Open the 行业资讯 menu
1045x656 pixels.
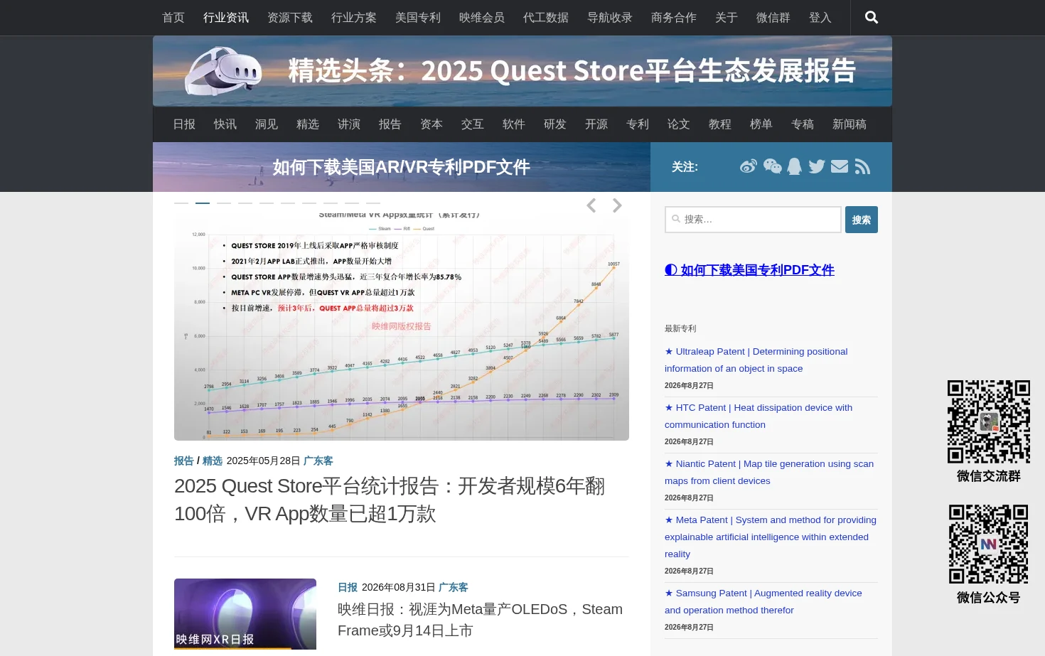pyautogui.click(x=226, y=18)
